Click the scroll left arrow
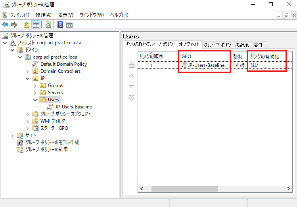 point(142,188)
